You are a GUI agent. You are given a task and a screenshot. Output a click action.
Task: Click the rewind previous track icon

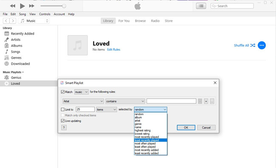coord(12,6)
